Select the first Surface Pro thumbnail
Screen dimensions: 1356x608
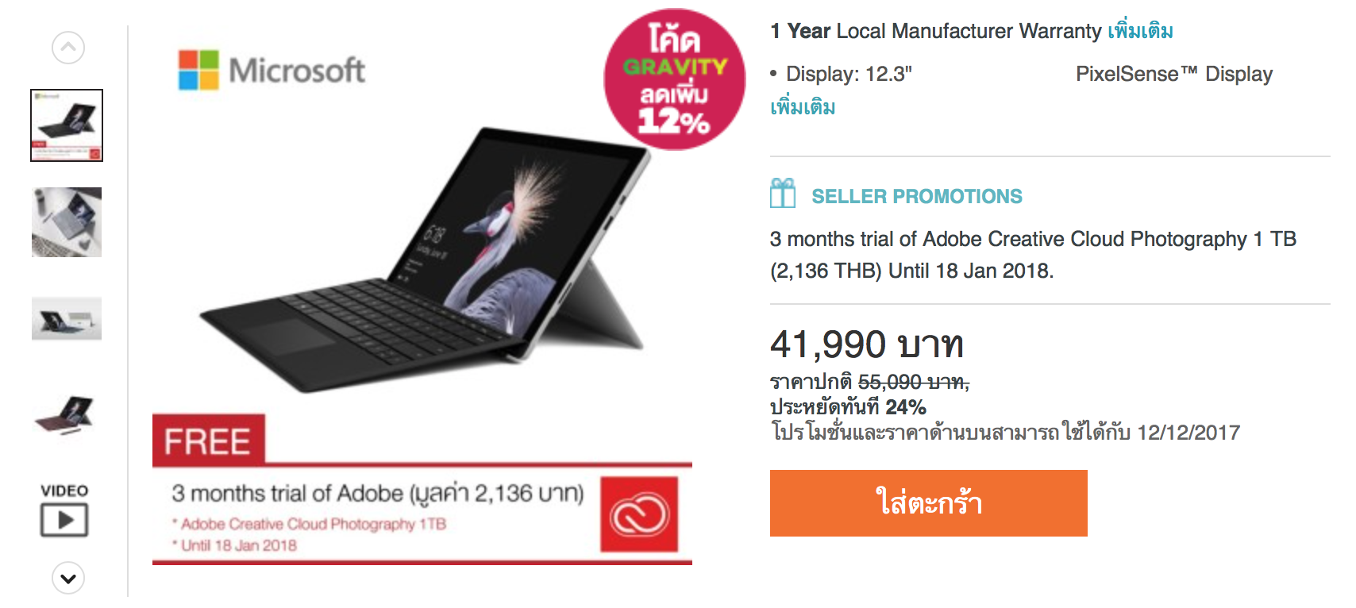point(67,125)
